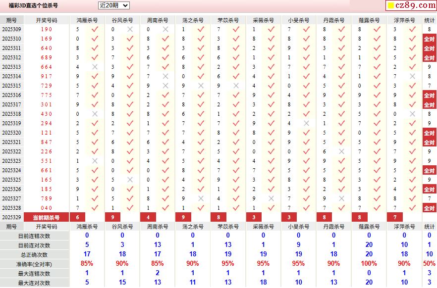
Task: Click the red checkmark for 浮萍杀号 in row 2025328
Action: (412, 208)
